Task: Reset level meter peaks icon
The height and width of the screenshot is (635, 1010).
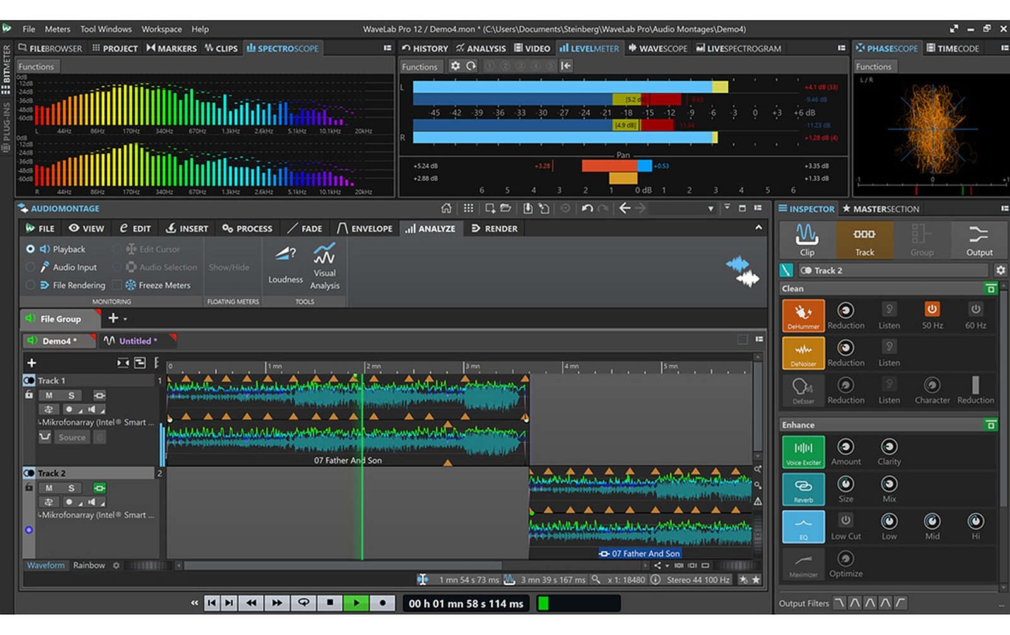Action: [x=471, y=66]
